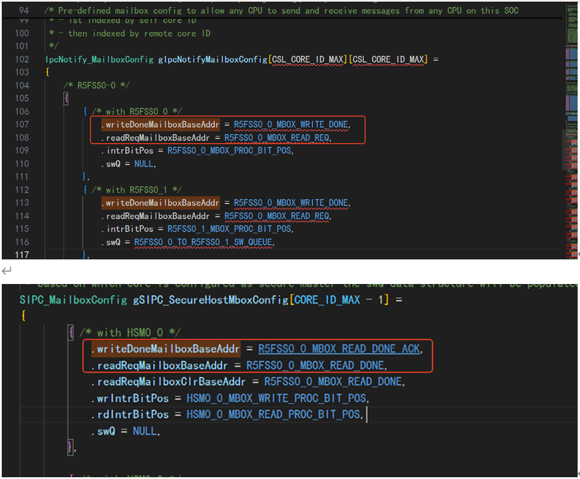Click the /* with R5FSS0_1 */ comment
Image resolution: width=580 pixels, height=479 pixels.
coord(136,190)
